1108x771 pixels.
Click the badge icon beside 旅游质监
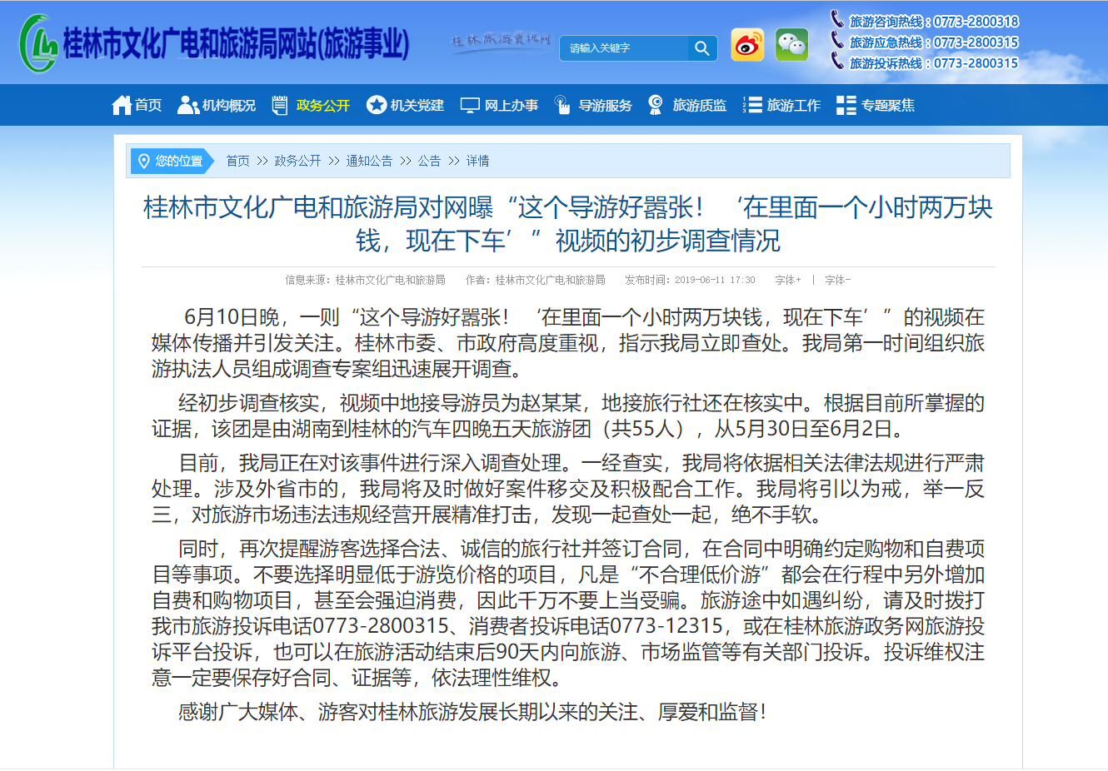click(x=656, y=104)
